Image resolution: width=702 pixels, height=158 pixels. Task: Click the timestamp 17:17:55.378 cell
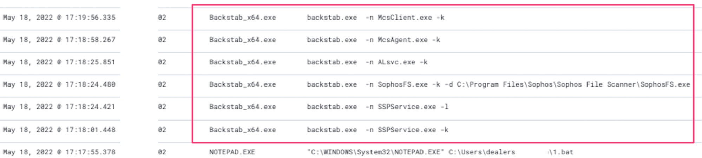point(59,152)
